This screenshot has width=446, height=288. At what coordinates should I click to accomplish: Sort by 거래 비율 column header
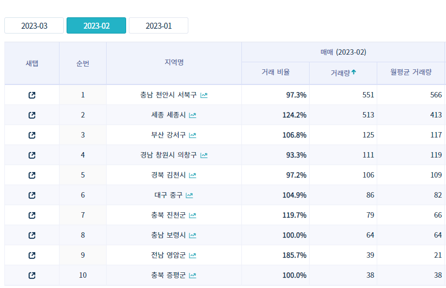coord(276,73)
